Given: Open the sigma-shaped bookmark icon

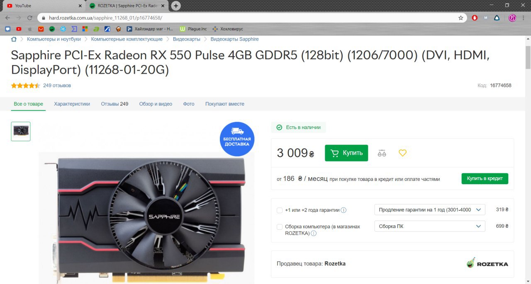Looking at the screenshot, I should (x=74, y=29).
